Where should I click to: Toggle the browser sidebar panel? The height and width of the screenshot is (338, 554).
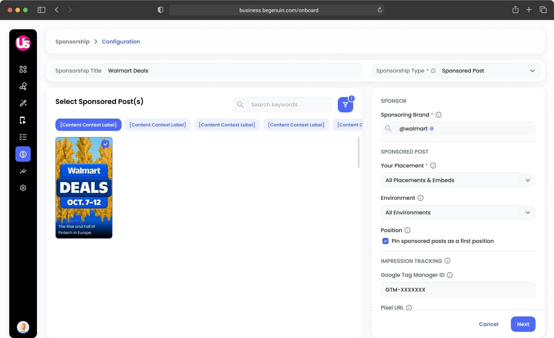(42, 10)
